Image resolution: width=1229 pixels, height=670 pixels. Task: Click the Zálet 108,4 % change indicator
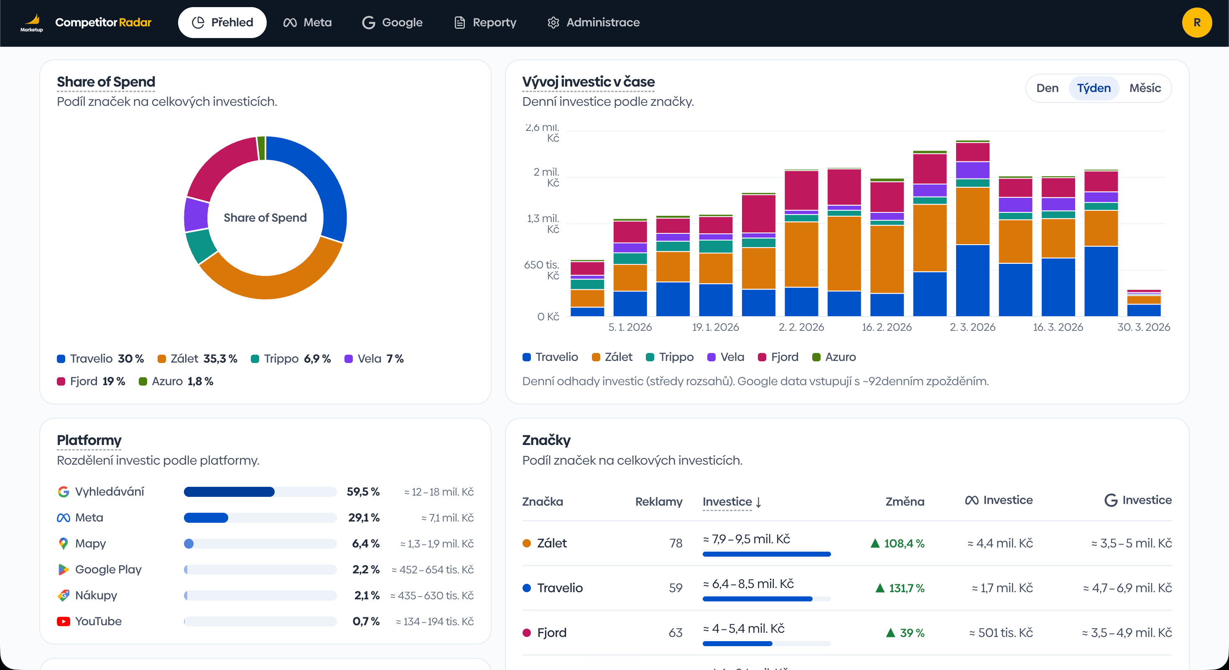(897, 544)
